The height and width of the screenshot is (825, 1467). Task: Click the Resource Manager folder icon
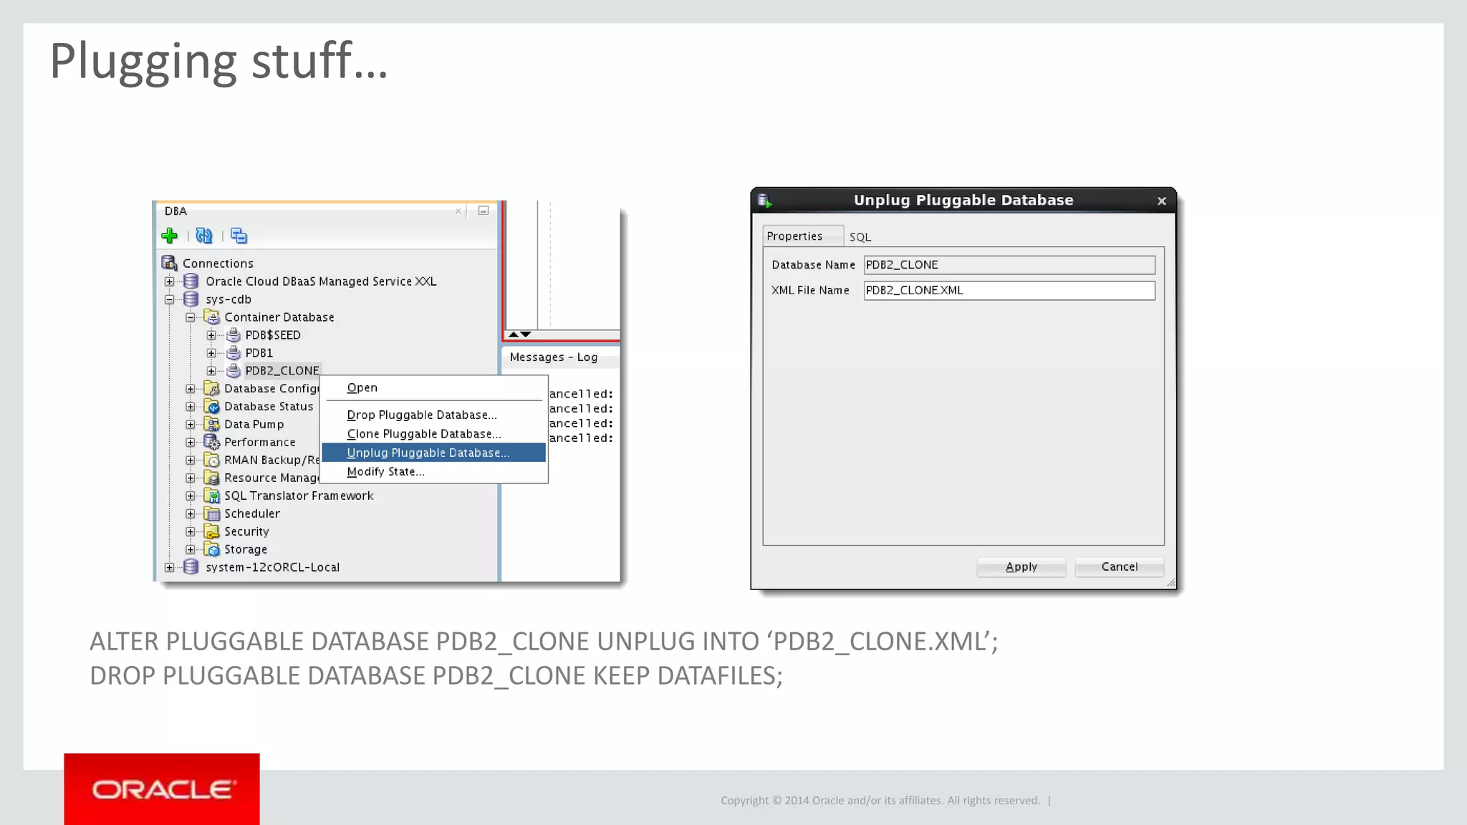pos(212,478)
